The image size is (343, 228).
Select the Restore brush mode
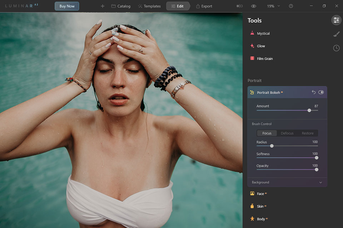pos(308,133)
